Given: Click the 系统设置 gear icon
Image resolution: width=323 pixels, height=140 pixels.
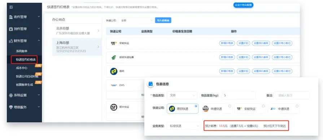Looking at the screenshot, I should [x=11, y=95].
